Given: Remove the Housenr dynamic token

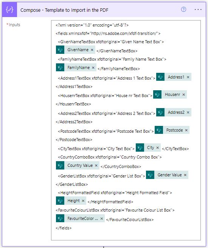Looking at the screenshot, I should [x=183, y=94].
